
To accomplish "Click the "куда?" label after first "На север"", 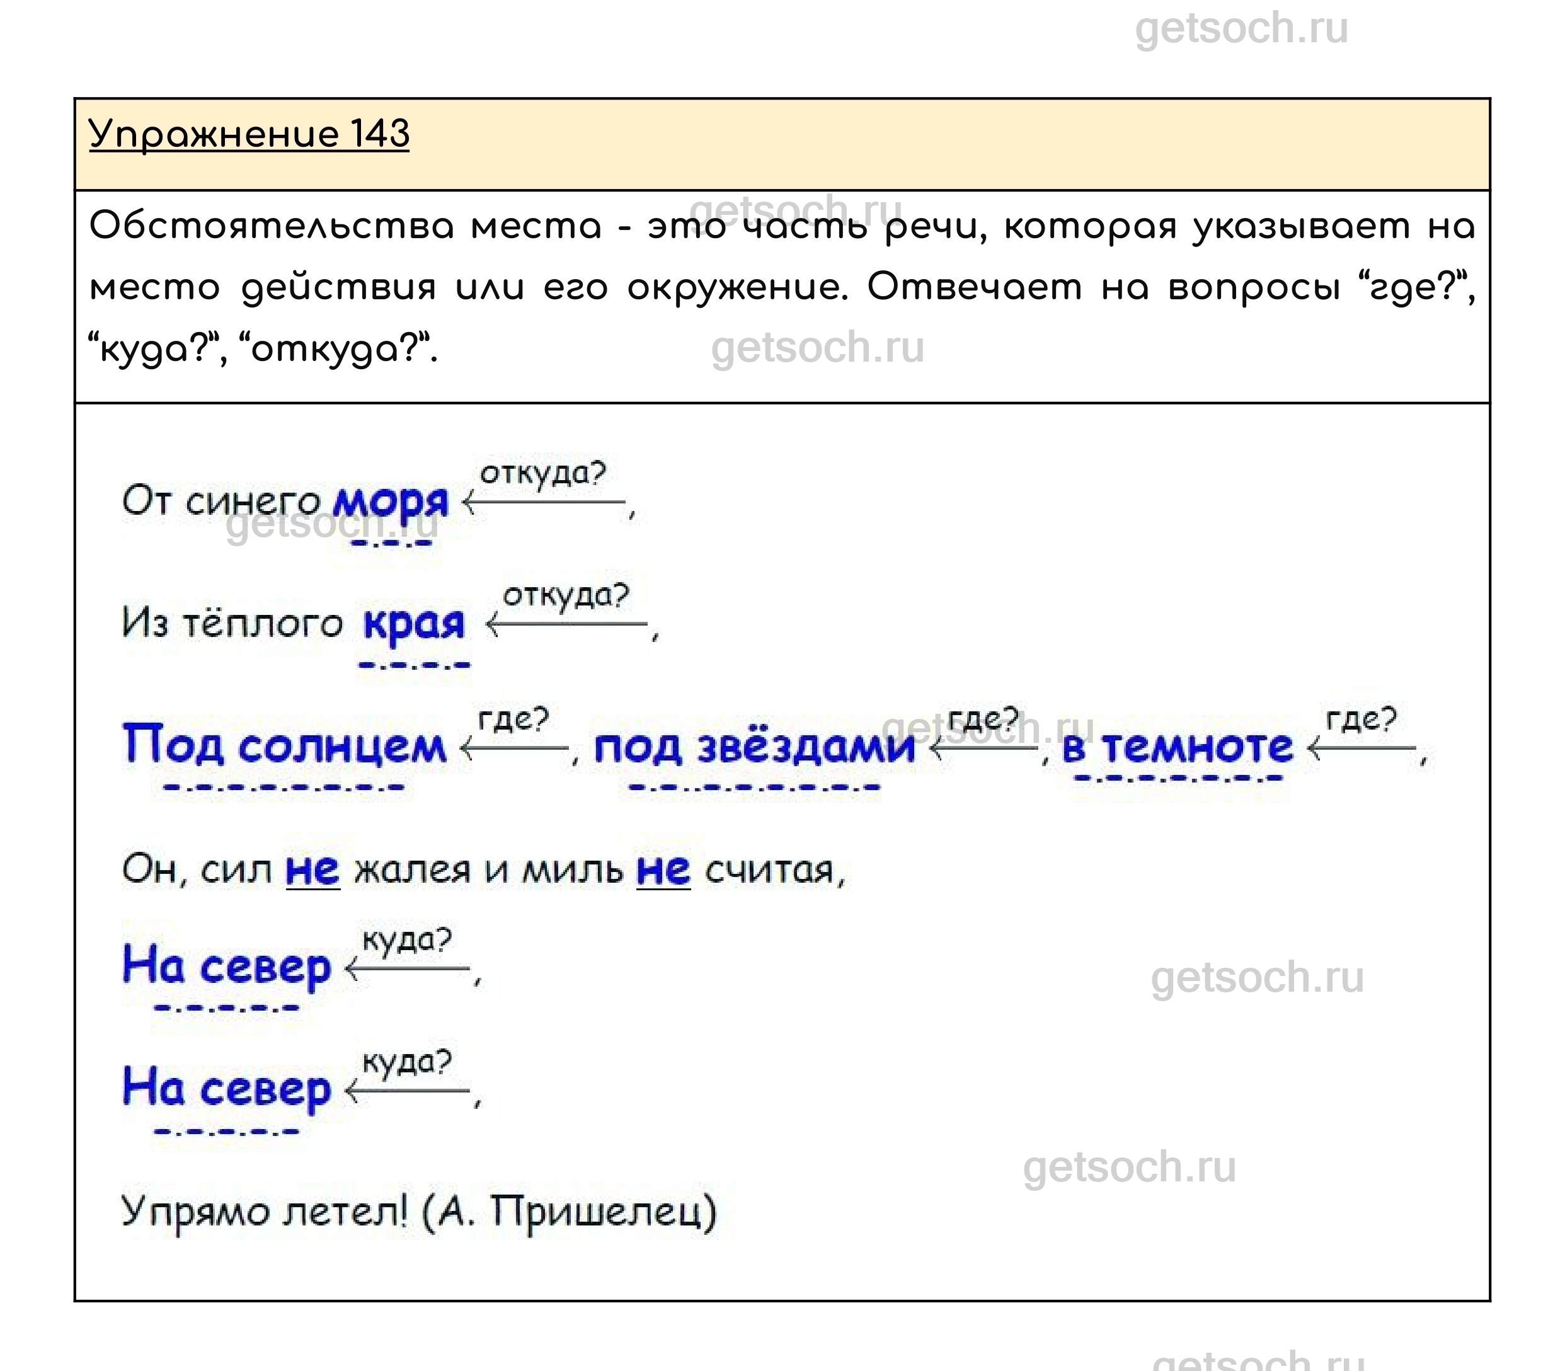I will 407,940.
